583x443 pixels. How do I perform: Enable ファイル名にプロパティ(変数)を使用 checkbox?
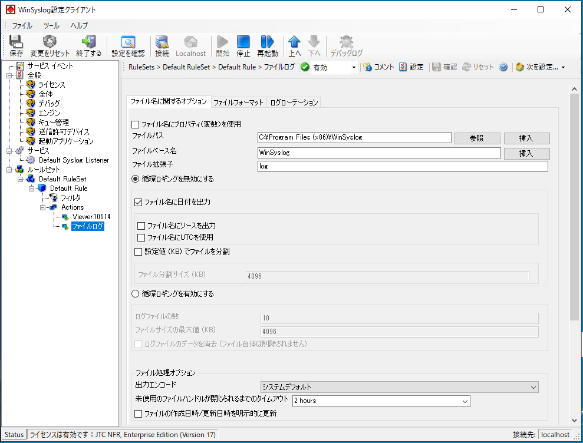point(136,124)
